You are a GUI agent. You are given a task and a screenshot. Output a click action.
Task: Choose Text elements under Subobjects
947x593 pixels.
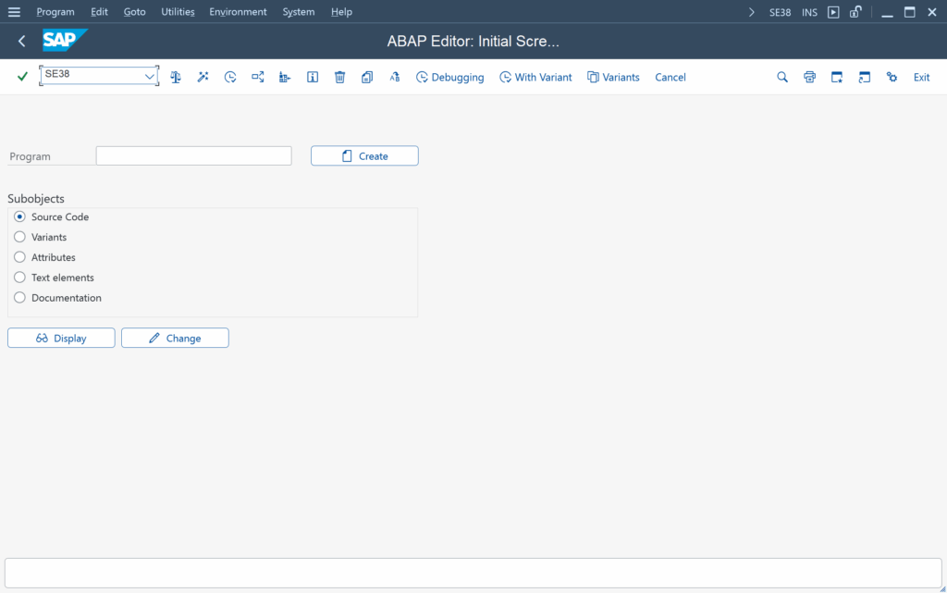pos(19,278)
